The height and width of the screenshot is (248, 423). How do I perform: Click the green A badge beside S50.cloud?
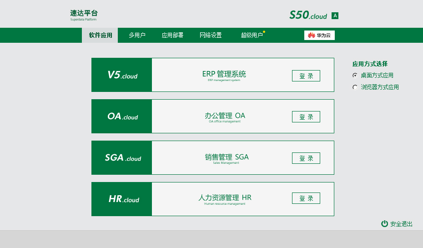click(x=335, y=15)
